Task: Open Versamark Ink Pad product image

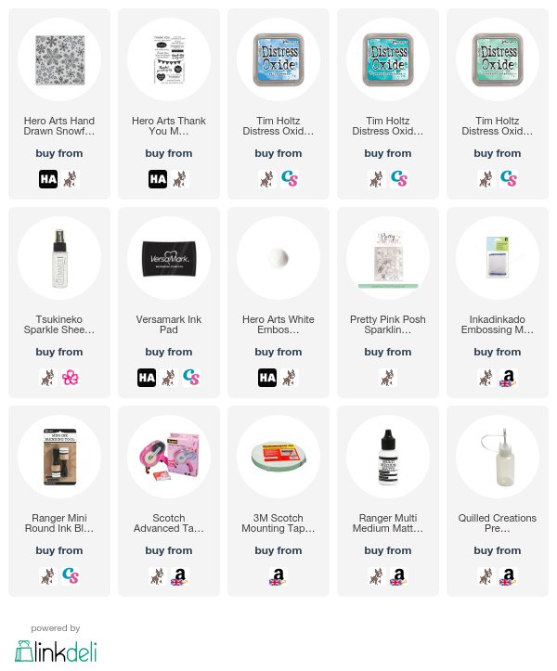Action: 169,258
